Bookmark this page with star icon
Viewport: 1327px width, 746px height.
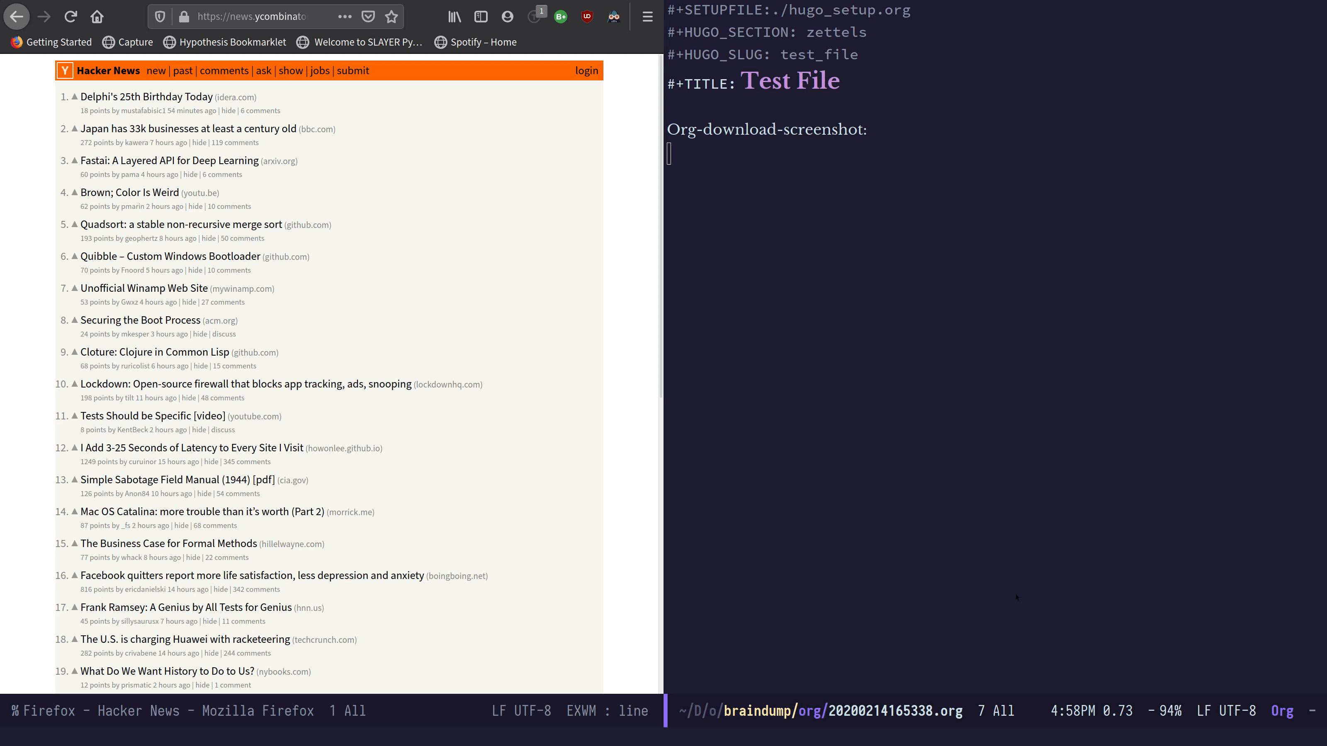(x=391, y=17)
